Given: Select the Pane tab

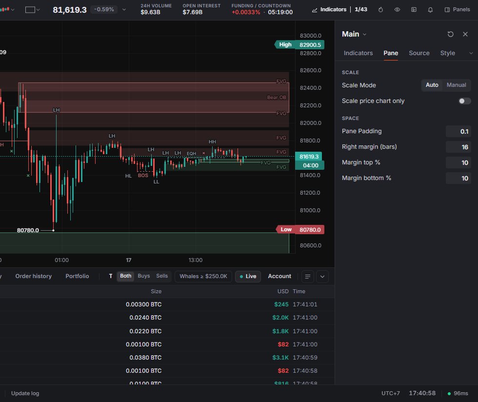Looking at the screenshot, I should (x=391, y=53).
